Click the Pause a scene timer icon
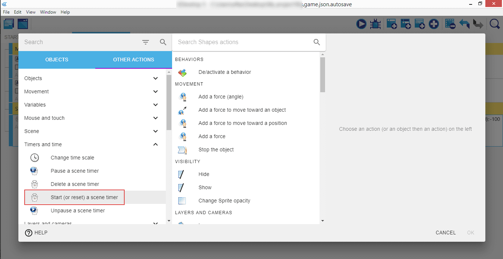This screenshot has height=259, width=503. [35, 171]
